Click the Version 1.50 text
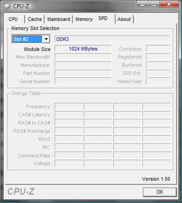The height and width of the screenshot is (203, 182). tap(156, 179)
